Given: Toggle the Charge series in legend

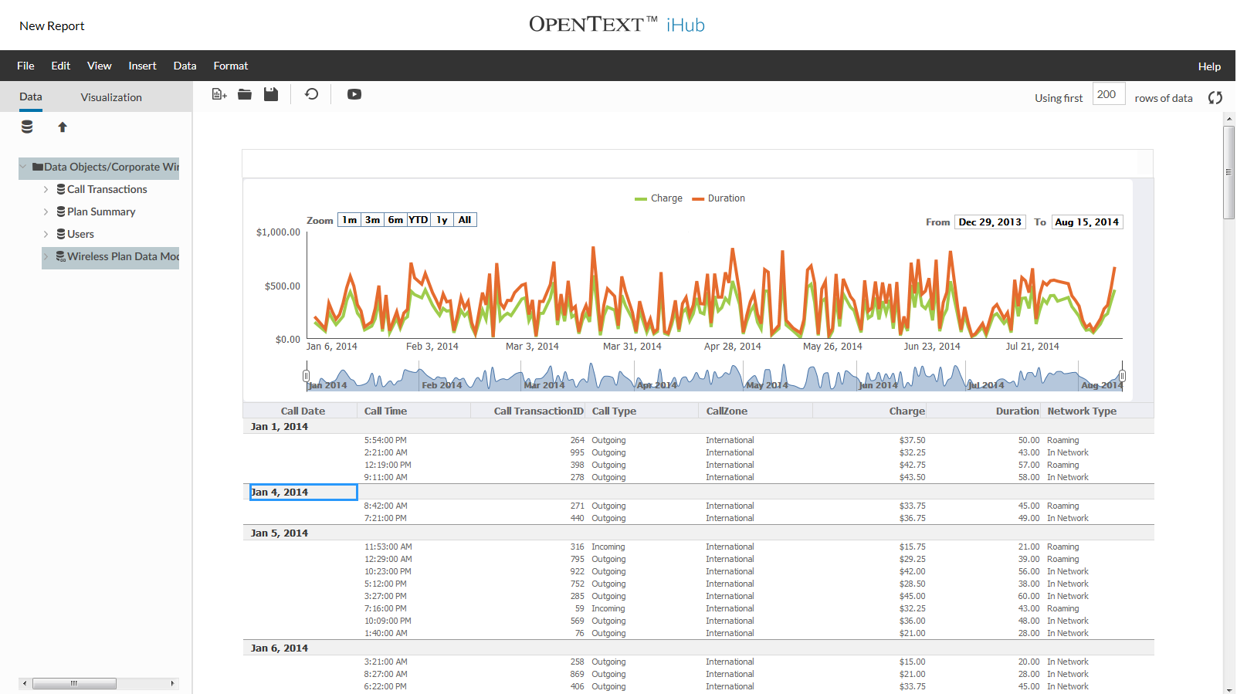Looking at the screenshot, I should (659, 198).
